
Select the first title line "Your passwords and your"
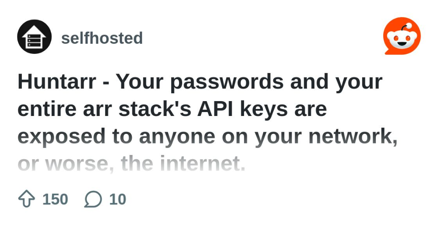tap(249, 81)
